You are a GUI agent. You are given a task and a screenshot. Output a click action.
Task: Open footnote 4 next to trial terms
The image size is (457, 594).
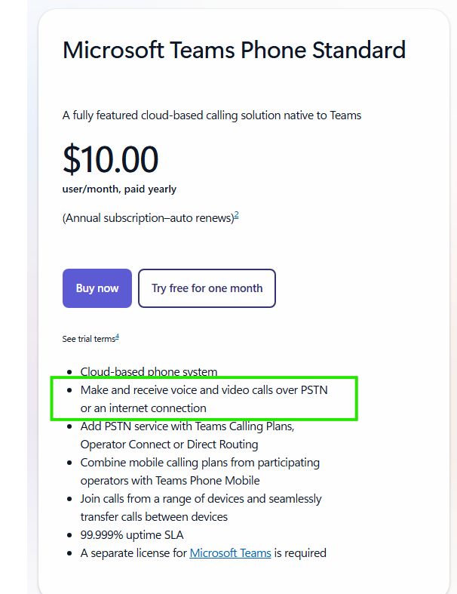118,337
